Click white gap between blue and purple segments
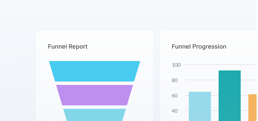The image size is (258, 121). pyautogui.click(x=94, y=83)
